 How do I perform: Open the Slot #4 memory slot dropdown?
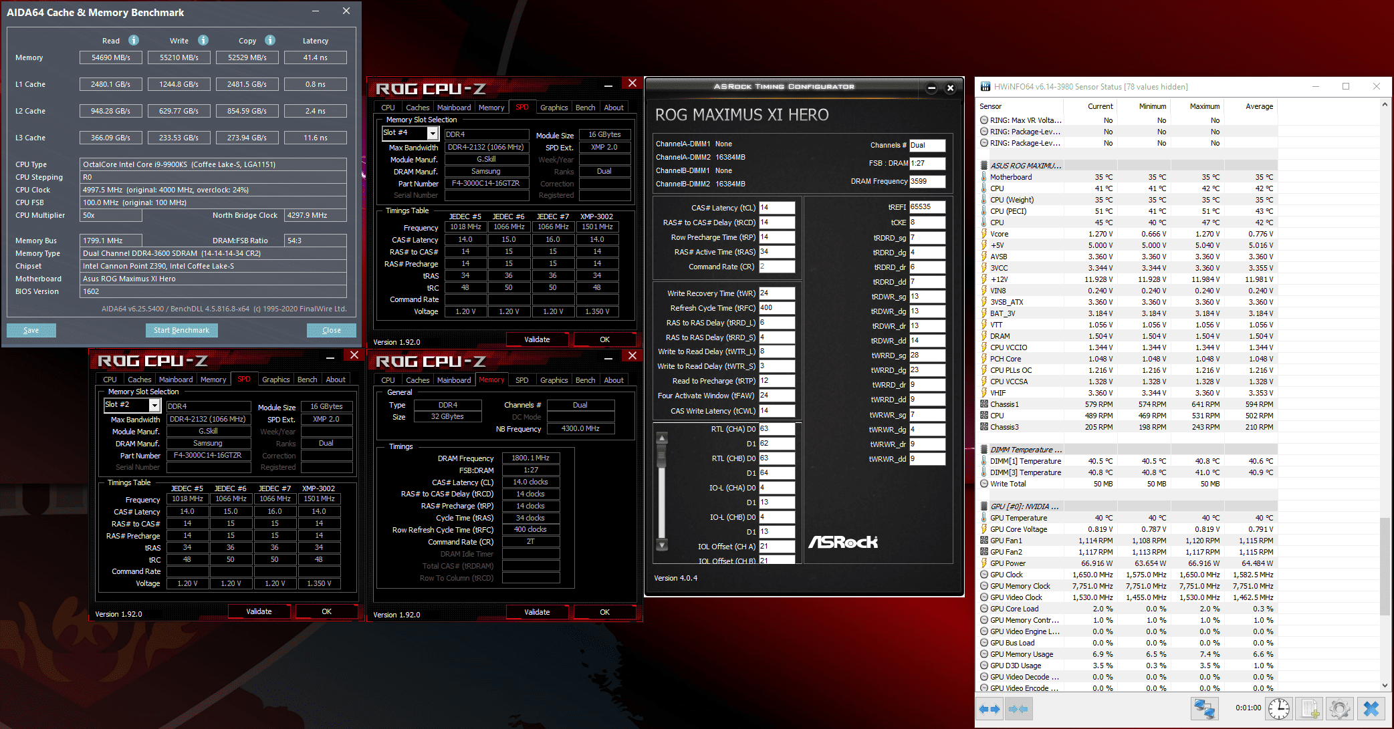pos(433,134)
